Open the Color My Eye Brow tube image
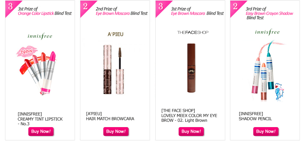The width and height of the screenshot is (304, 141). pos(191,68)
